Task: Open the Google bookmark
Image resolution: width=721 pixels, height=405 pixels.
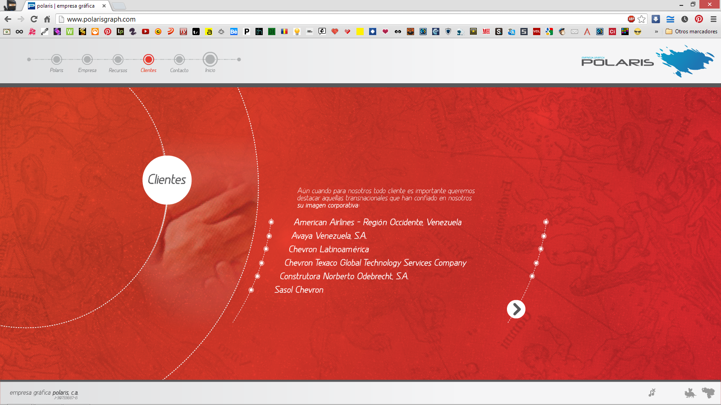Action: [x=549, y=31]
